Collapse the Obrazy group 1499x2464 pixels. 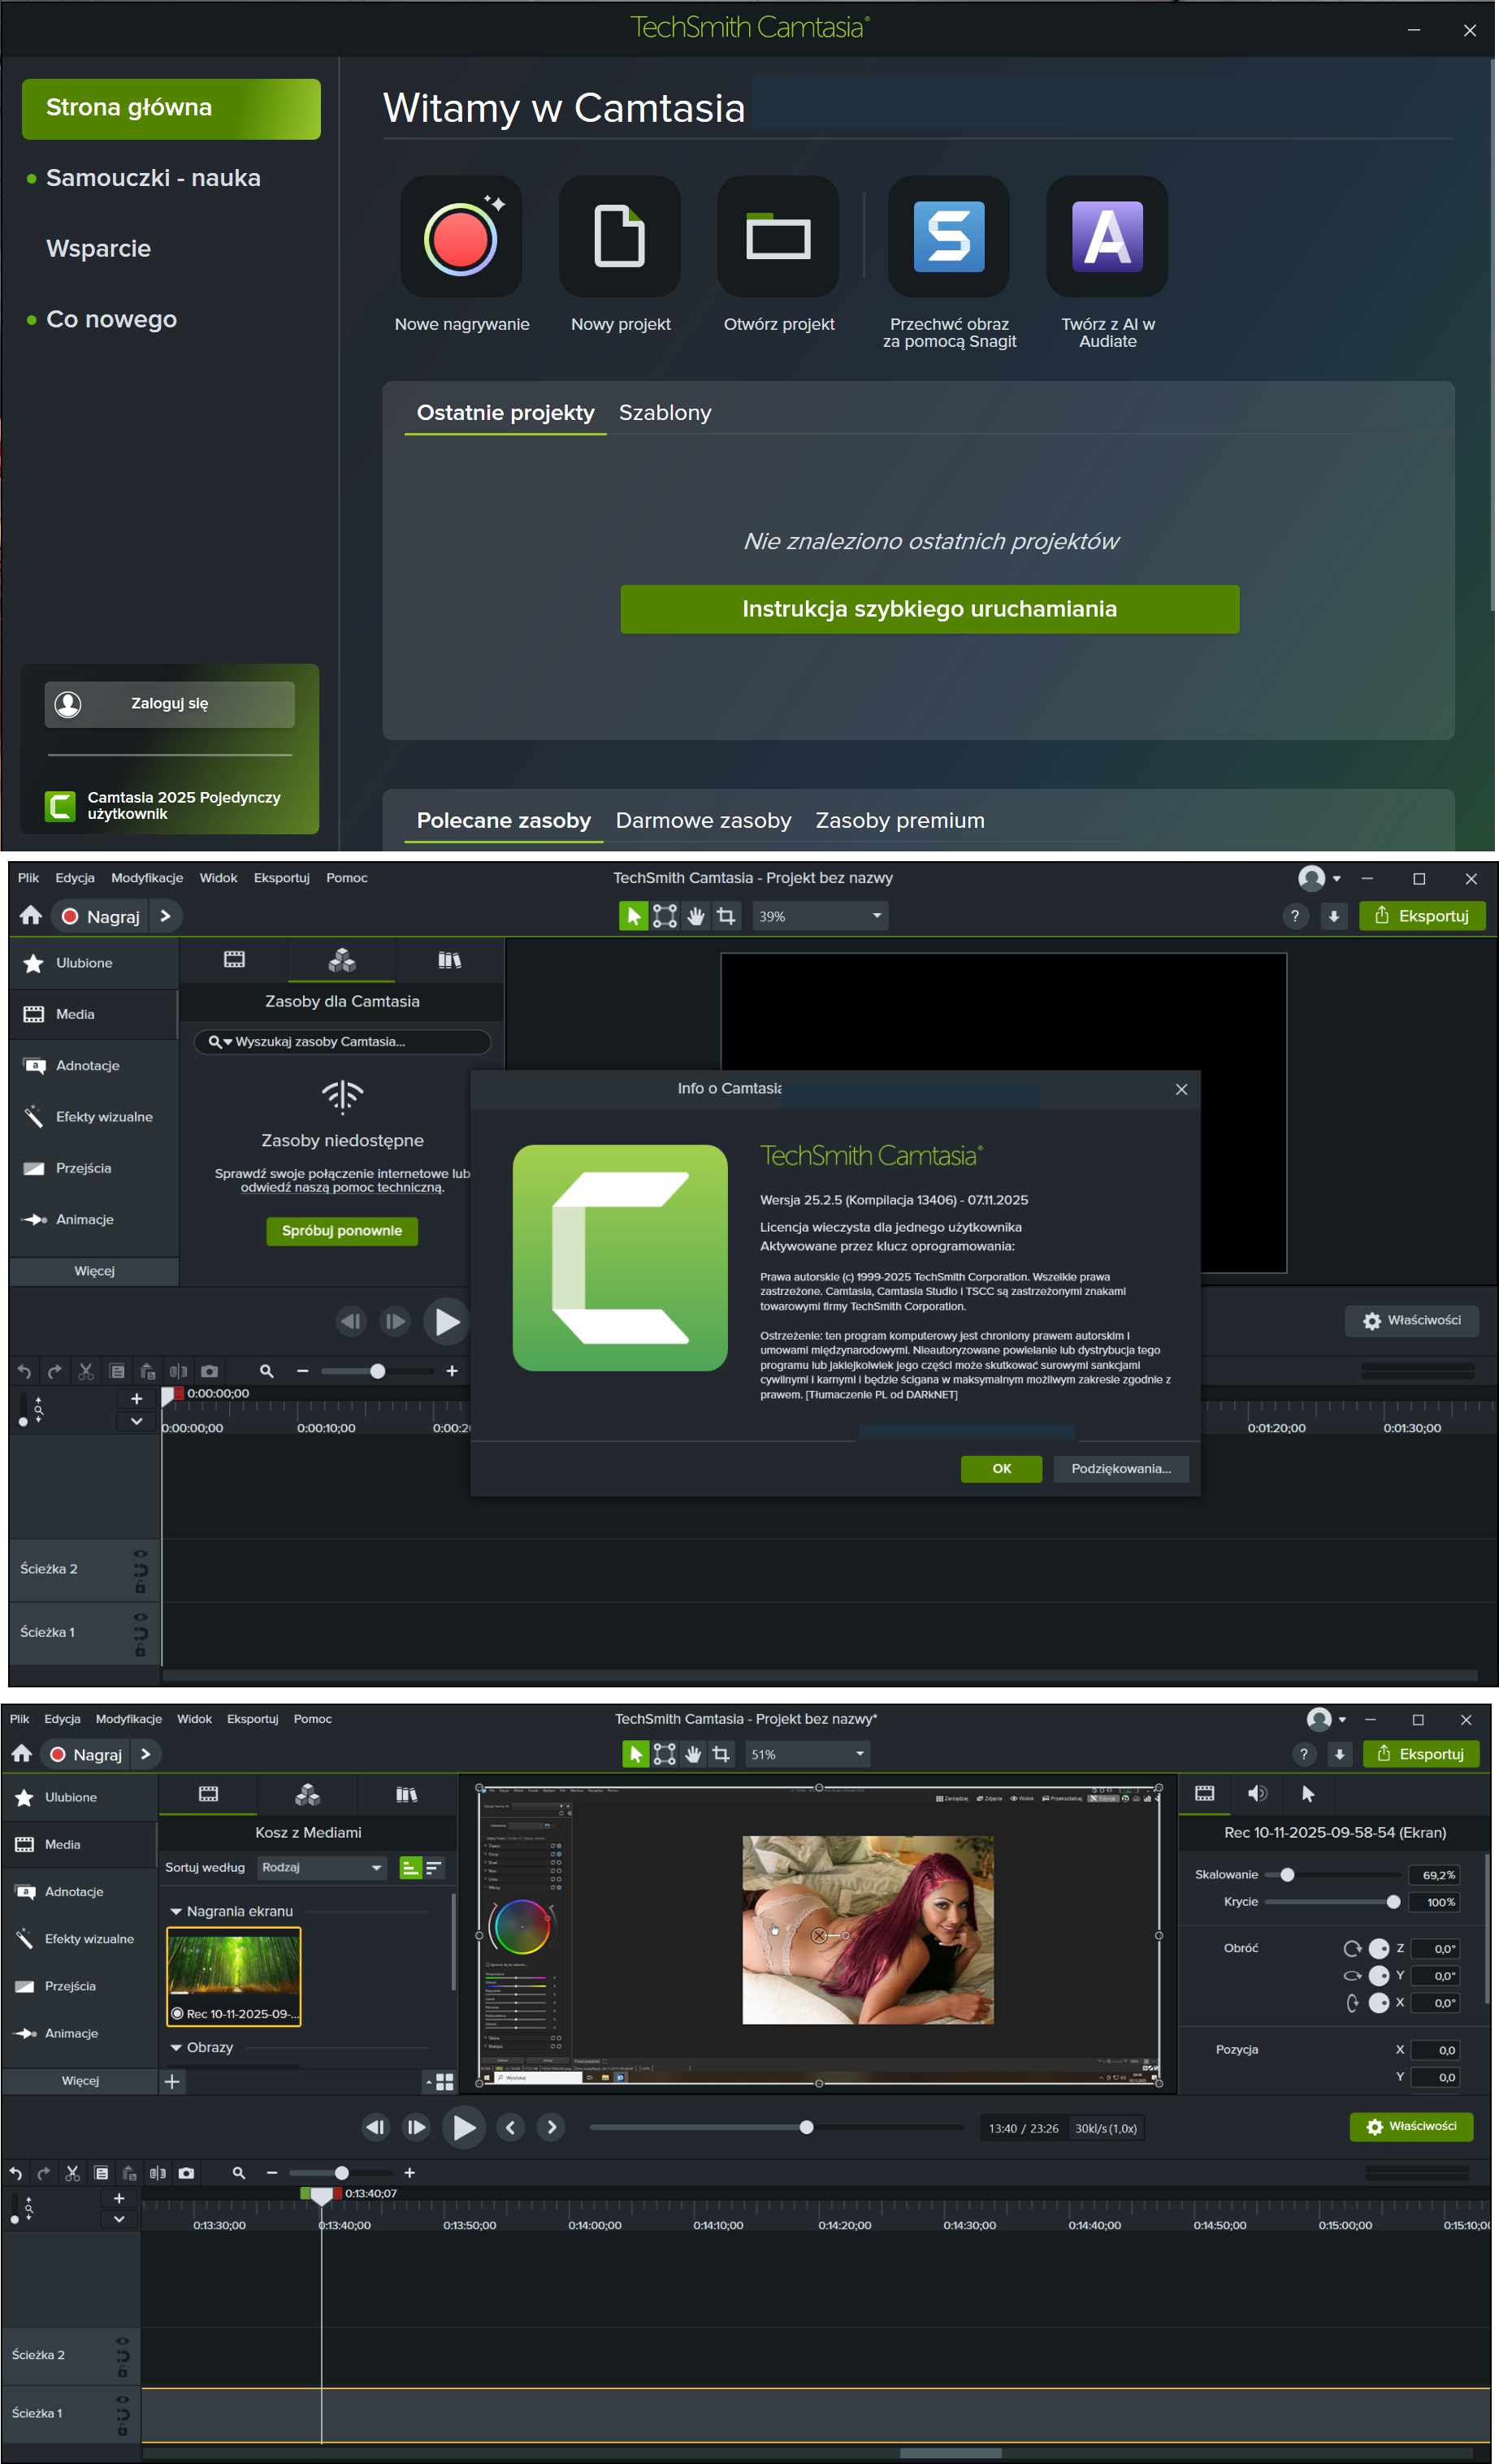pyautogui.click(x=176, y=2047)
